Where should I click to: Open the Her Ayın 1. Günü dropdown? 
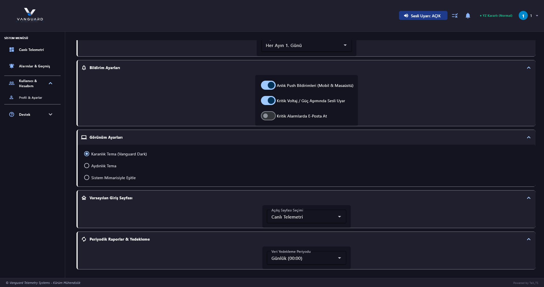tap(307, 46)
